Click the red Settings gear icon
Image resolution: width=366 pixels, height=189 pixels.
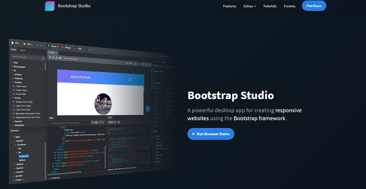62,47
